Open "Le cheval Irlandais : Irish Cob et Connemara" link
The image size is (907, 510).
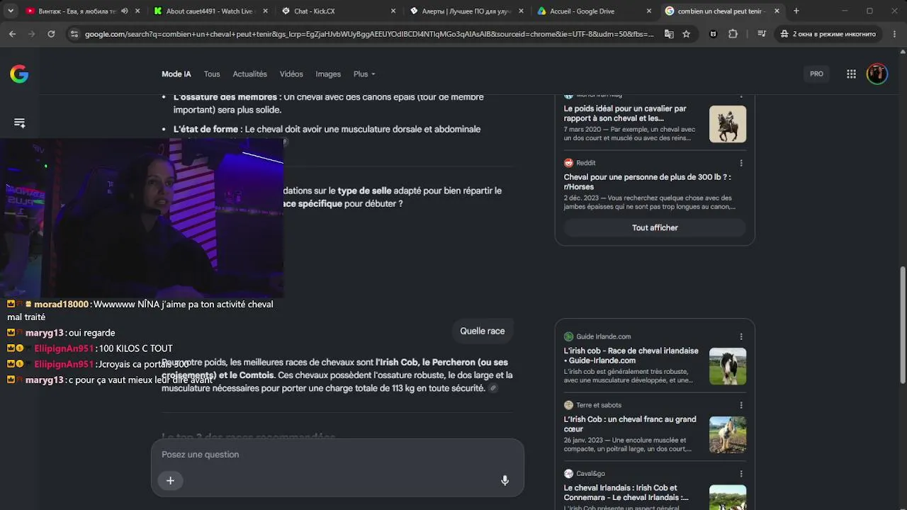[x=626, y=493]
